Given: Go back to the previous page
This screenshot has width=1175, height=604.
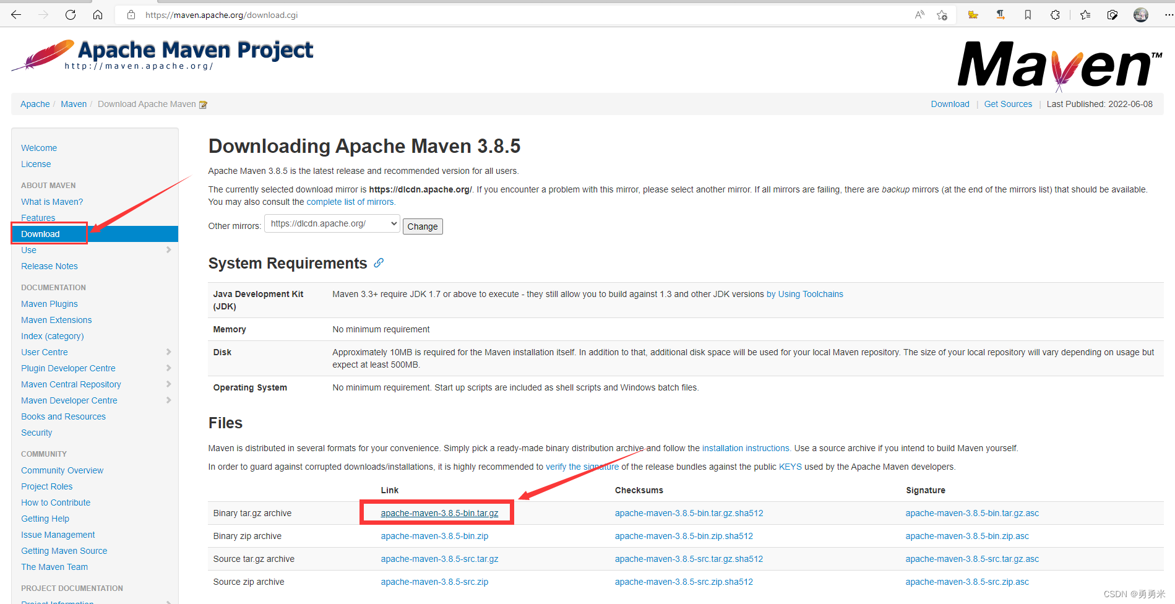Looking at the screenshot, I should click(x=16, y=15).
